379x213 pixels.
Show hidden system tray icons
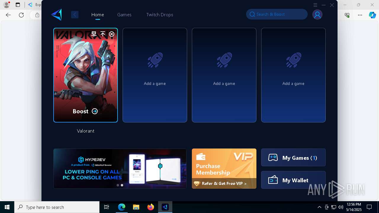319,207
